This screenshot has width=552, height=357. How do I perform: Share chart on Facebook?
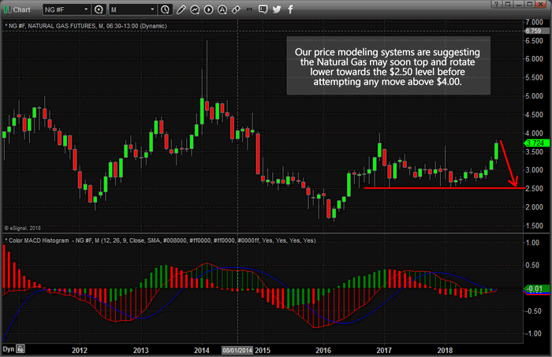pyautogui.click(x=290, y=9)
